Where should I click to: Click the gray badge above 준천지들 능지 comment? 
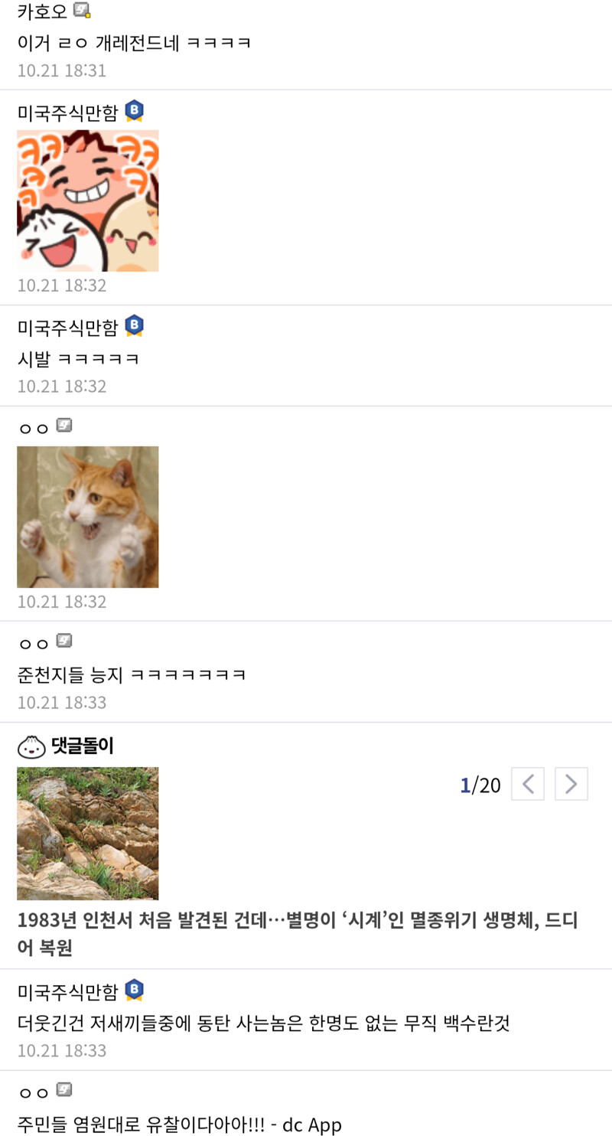click(x=64, y=641)
